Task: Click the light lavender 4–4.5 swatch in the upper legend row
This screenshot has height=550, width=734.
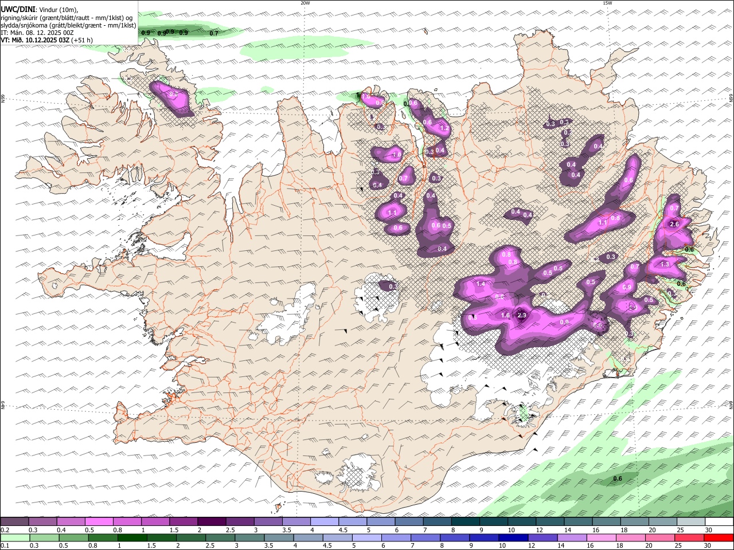Action: 323,522
